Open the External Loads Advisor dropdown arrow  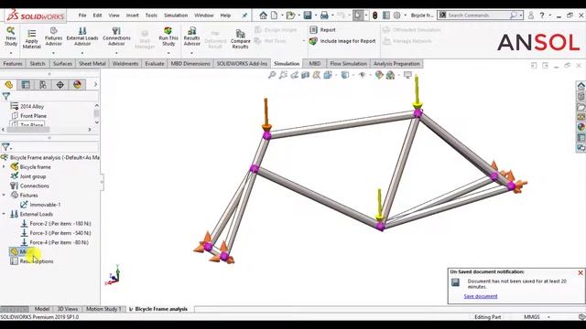82,53
